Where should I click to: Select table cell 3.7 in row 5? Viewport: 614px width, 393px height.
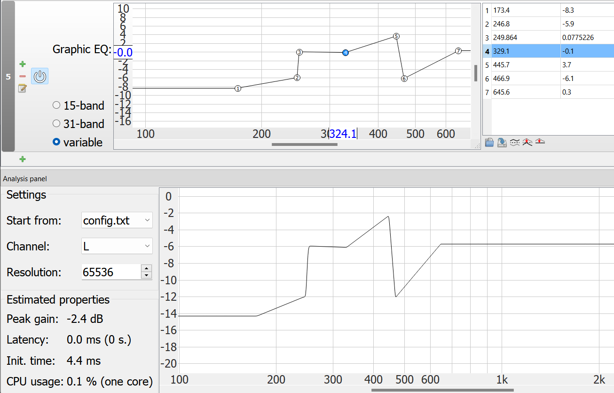pos(587,64)
